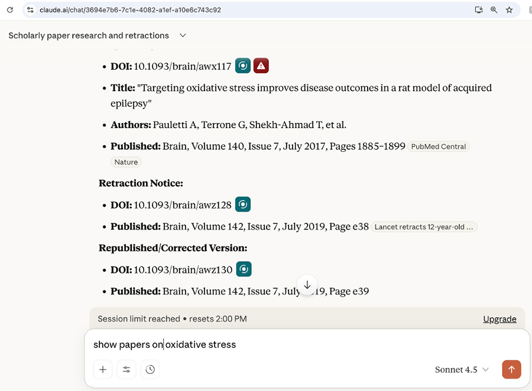Open search and tools settings sliders button
This screenshot has width=532, height=391.
(126, 370)
